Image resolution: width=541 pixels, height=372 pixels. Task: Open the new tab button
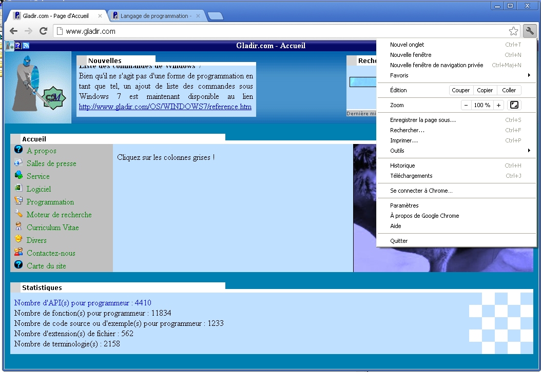click(x=216, y=16)
